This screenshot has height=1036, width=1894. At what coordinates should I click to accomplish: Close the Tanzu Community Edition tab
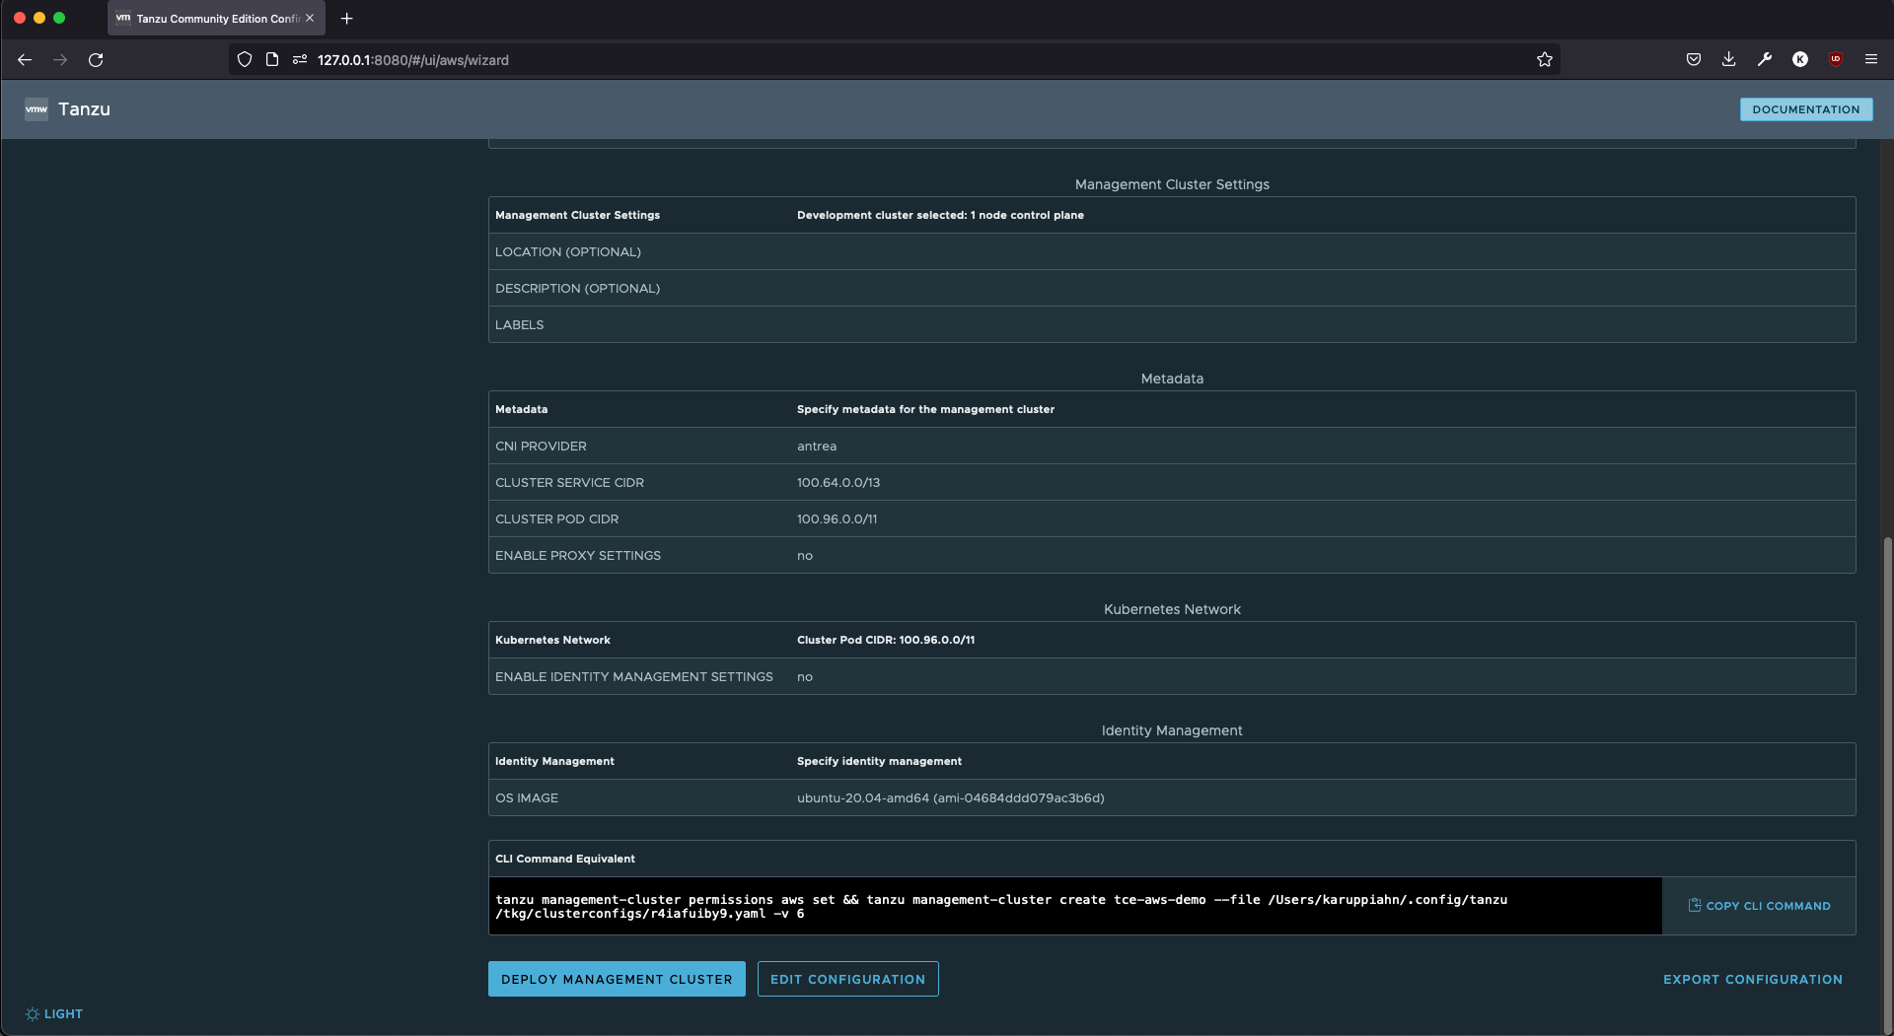click(310, 19)
